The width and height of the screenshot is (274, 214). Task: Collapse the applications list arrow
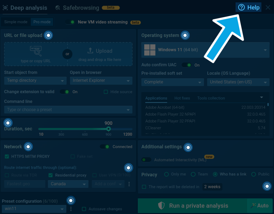click(262, 97)
